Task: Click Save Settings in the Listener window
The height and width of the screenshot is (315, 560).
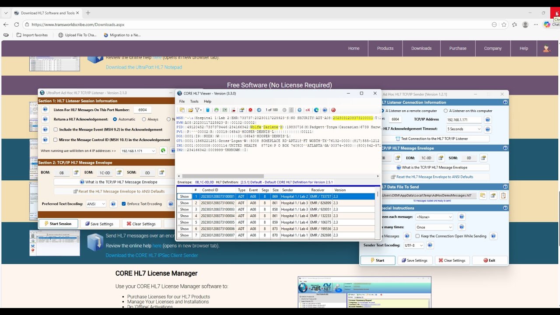Action: (99, 224)
